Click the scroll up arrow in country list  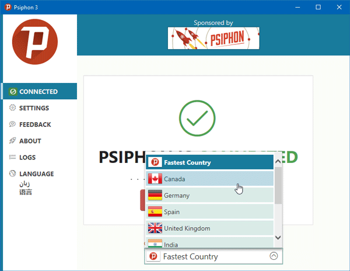278,161
